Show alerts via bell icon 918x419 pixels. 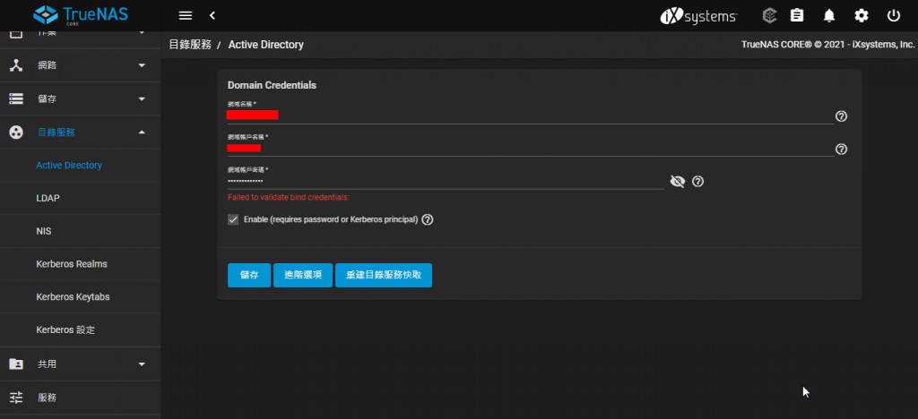[x=829, y=16]
